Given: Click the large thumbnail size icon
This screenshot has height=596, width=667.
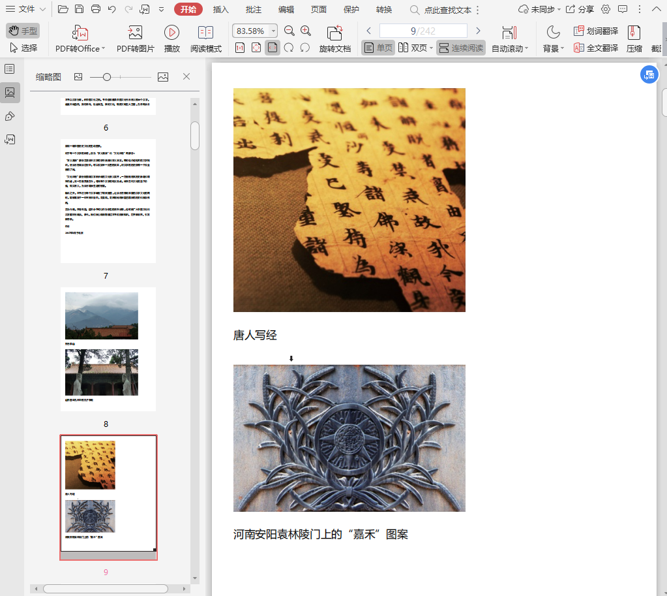Looking at the screenshot, I should tap(163, 76).
